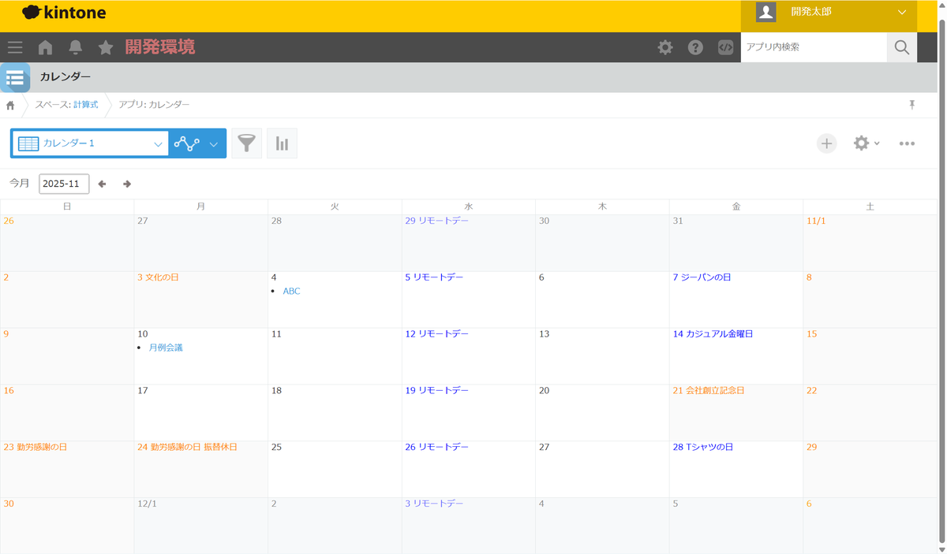Click the search magnifier button
The image size is (947, 554).
902,47
